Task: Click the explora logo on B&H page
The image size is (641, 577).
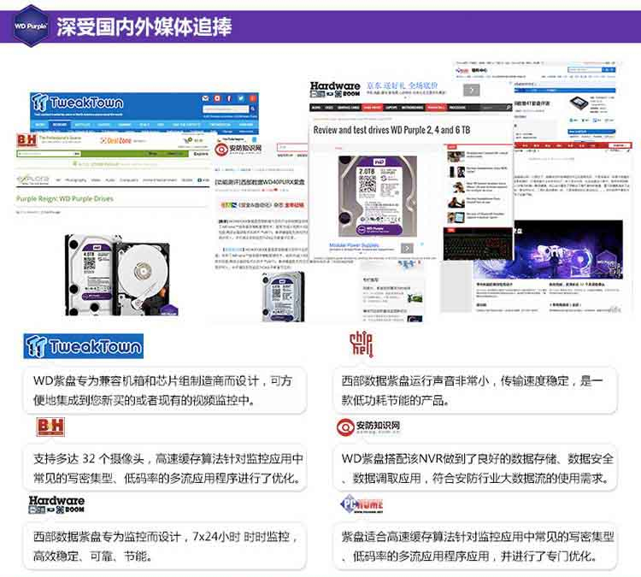Action: 33,180
